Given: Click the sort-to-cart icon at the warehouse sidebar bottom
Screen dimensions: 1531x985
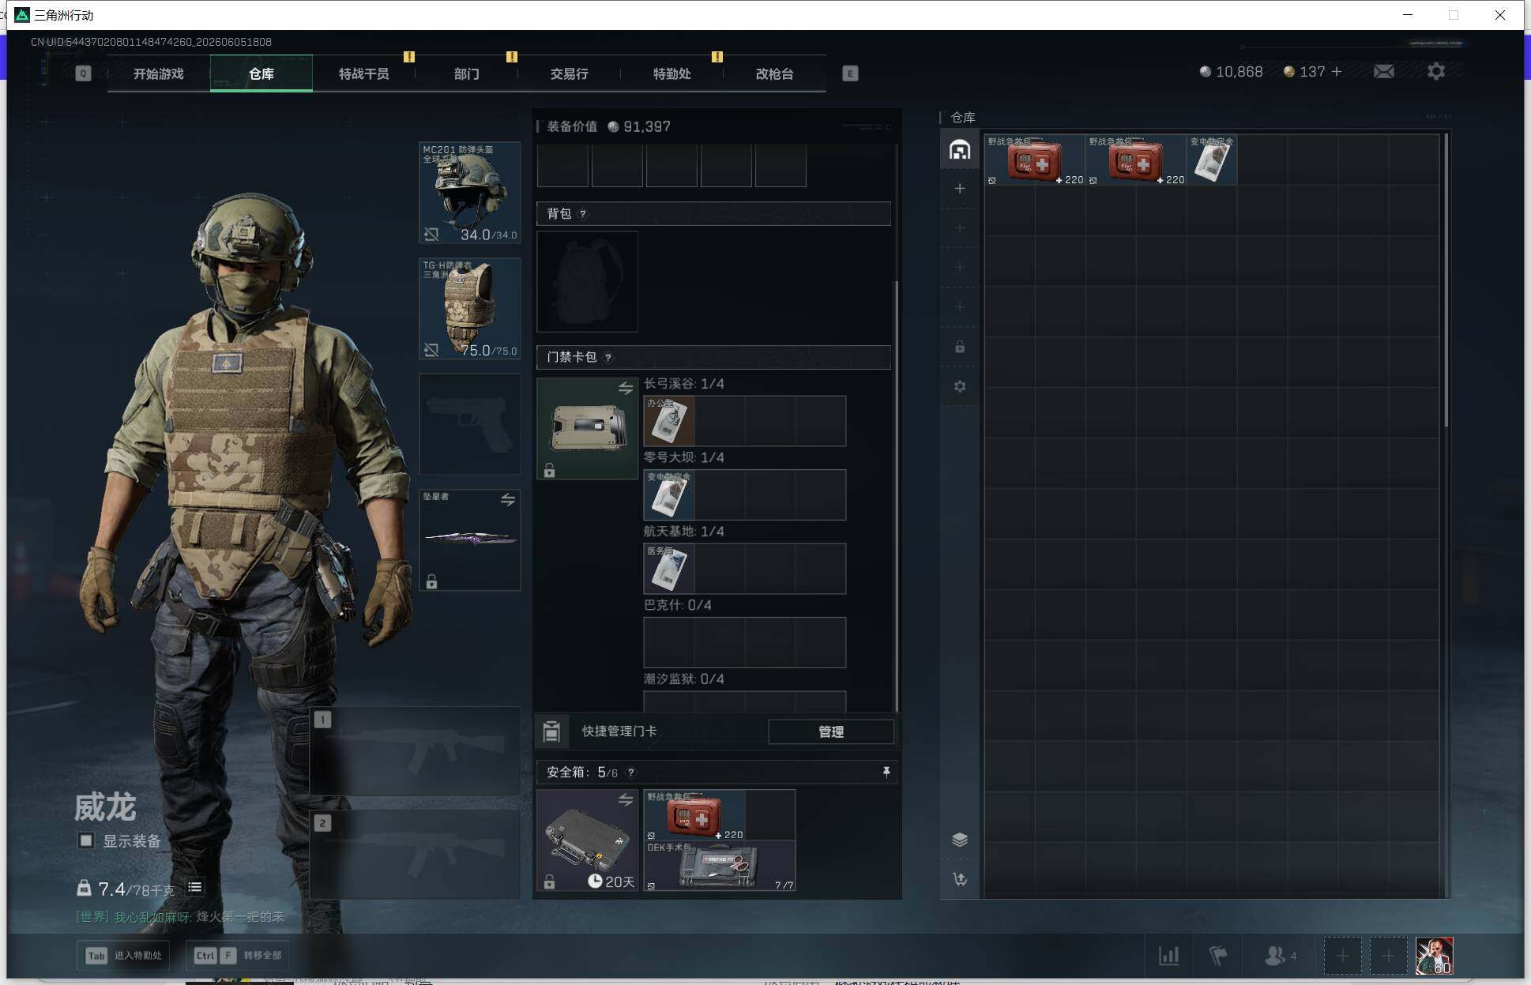Looking at the screenshot, I should 960,879.
